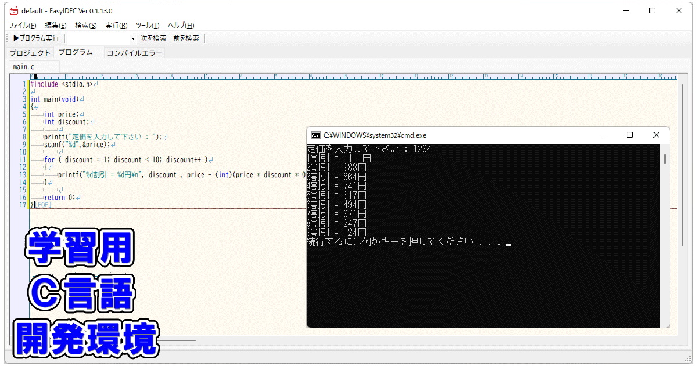Expand the search box dropdown arrow
Image resolution: width=697 pixels, height=366 pixels.
(x=133, y=38)
